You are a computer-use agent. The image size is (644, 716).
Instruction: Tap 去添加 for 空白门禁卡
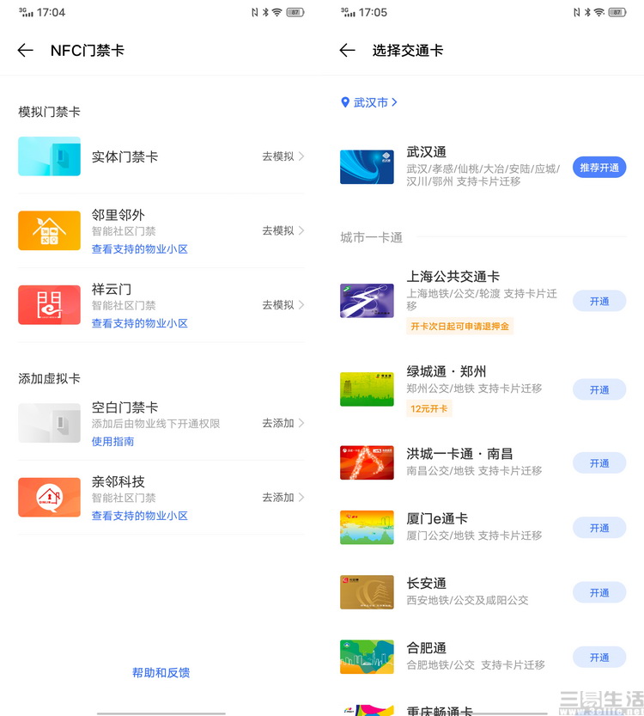click(x=283, y=423)
